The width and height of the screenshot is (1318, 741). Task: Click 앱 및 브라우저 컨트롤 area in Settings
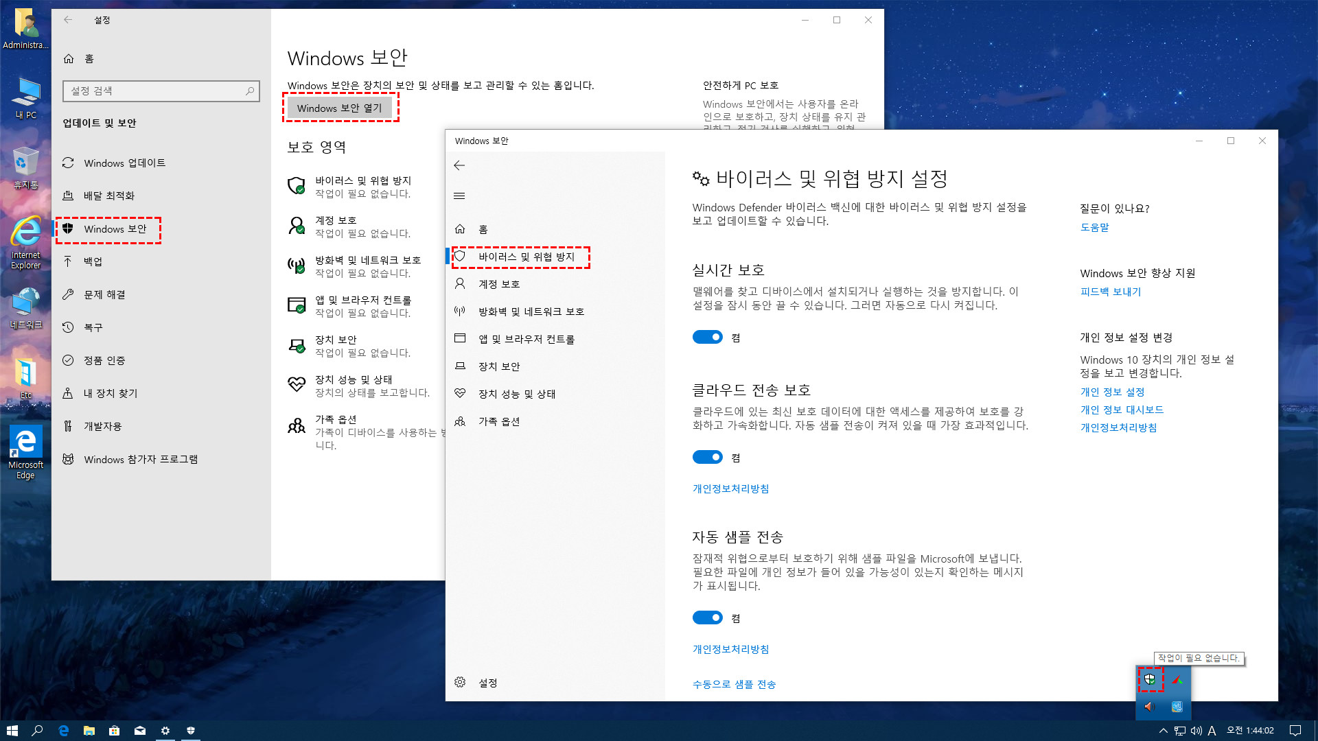pos(350,306)
